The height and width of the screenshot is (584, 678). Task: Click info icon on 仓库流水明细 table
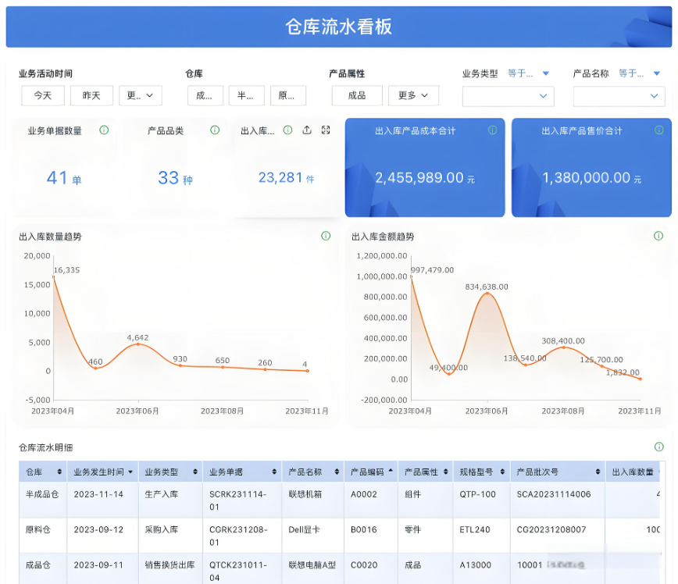click(x=659, y=447)
